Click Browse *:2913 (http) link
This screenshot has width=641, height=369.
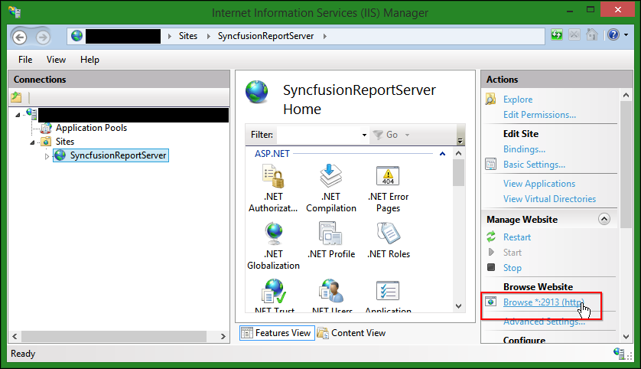pos(543,302)
